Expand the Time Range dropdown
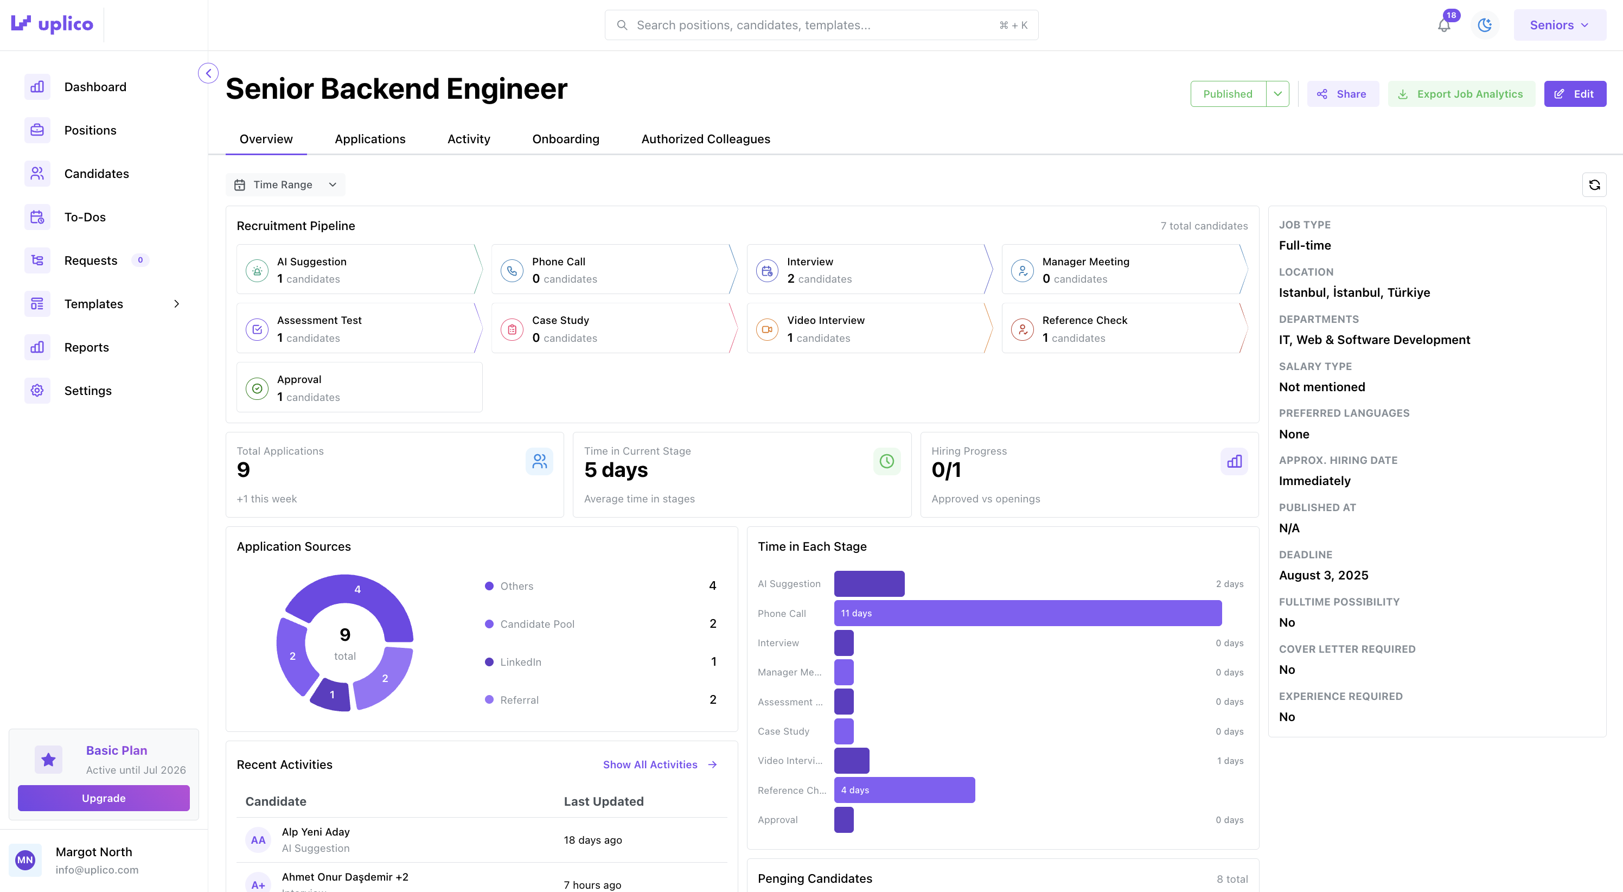 click(285, 184)
